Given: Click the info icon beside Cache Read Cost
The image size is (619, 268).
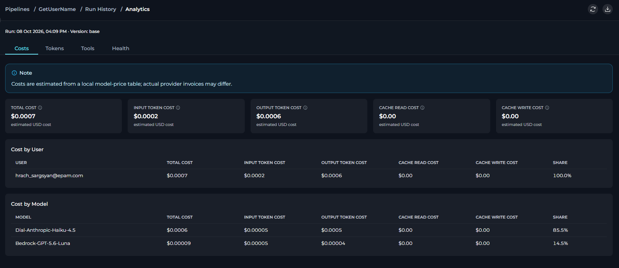Looking at the screenshot, I should 422,108.
